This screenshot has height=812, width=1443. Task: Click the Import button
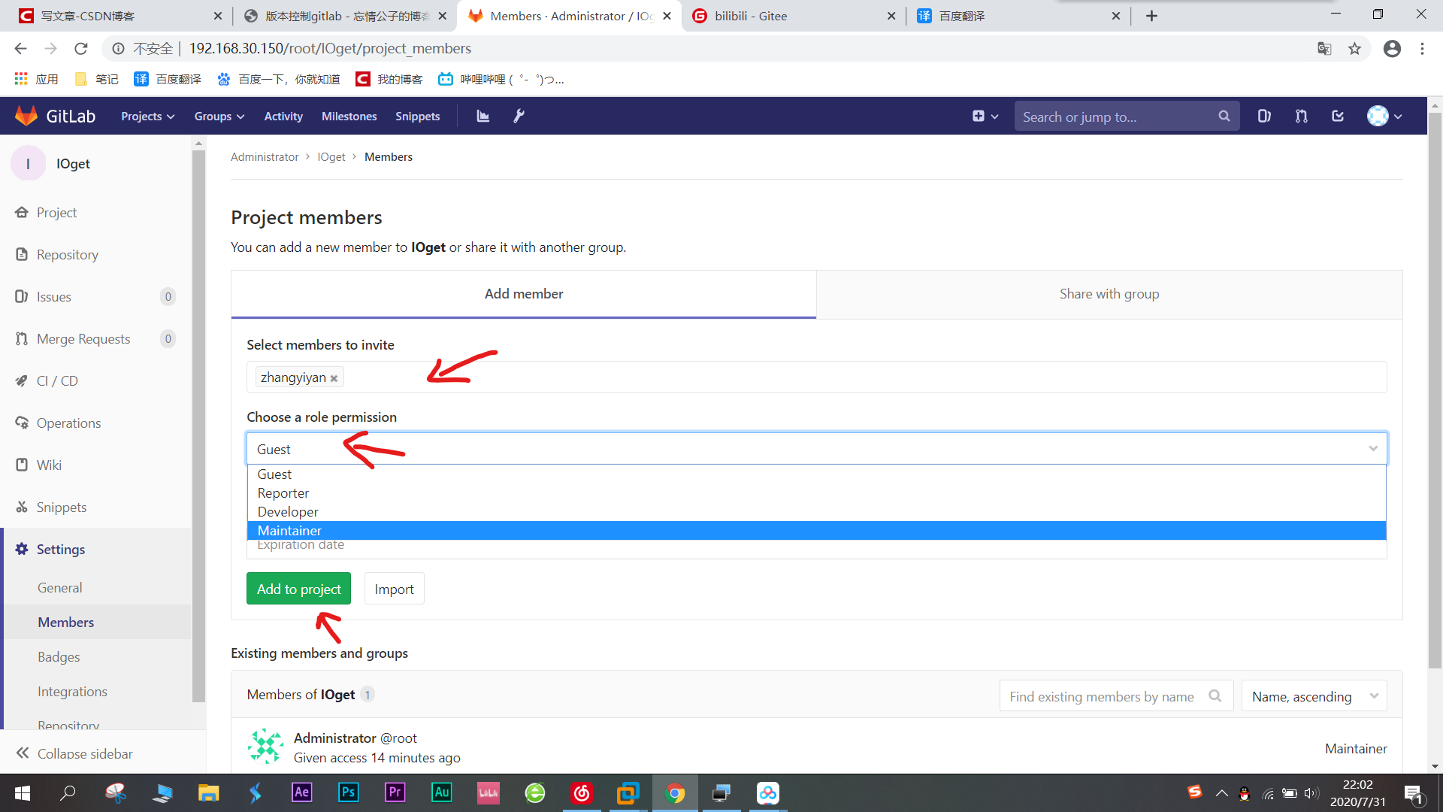[x=394, y=589]
